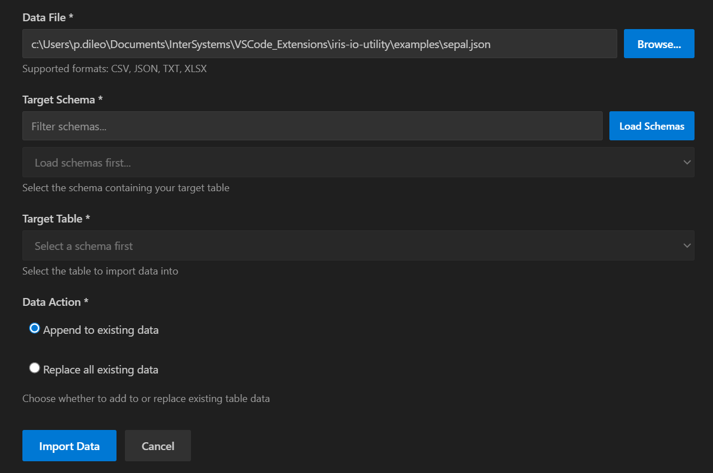Click the 'Select the schema containing' hint text
713x473 pixels.
pyautogui.click(x=125, y=188)
